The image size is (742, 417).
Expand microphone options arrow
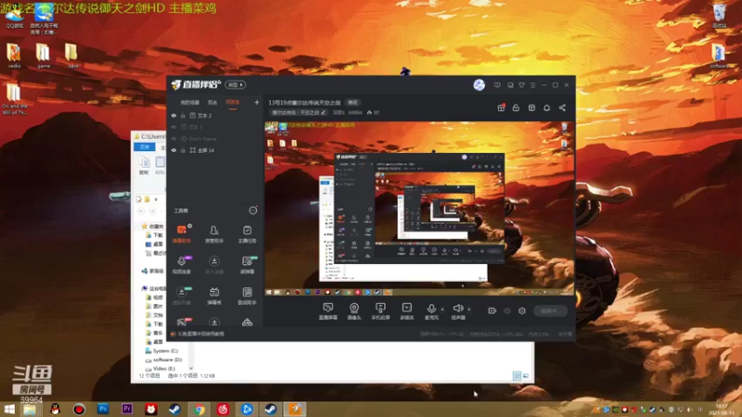tap(442, 310)
